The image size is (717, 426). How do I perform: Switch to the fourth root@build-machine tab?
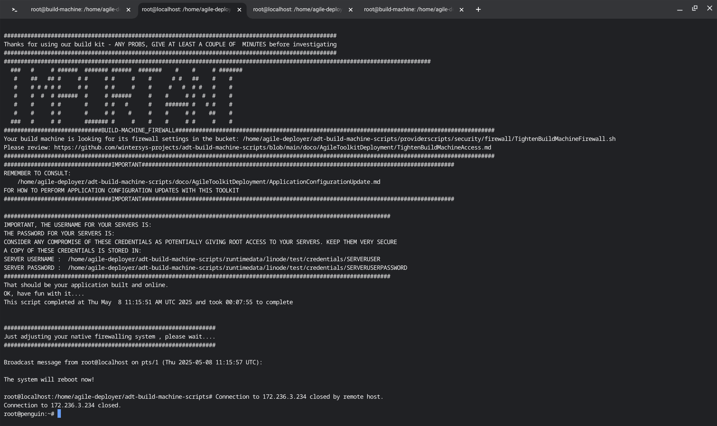click(x=408, y=10)
